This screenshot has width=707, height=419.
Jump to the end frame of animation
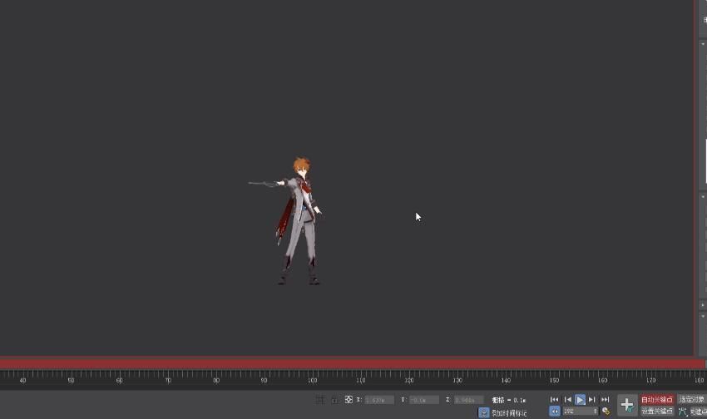605,400
